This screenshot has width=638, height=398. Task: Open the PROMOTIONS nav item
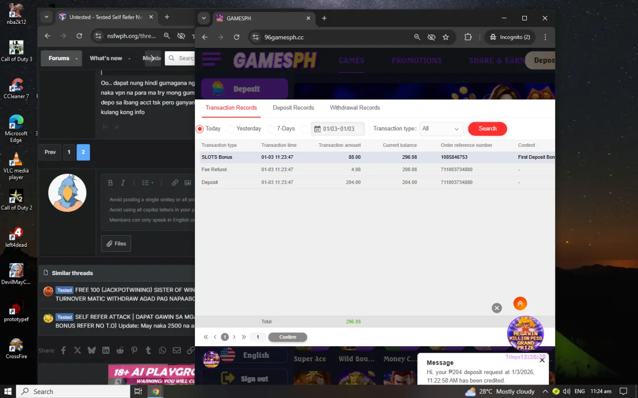(417, 60)
